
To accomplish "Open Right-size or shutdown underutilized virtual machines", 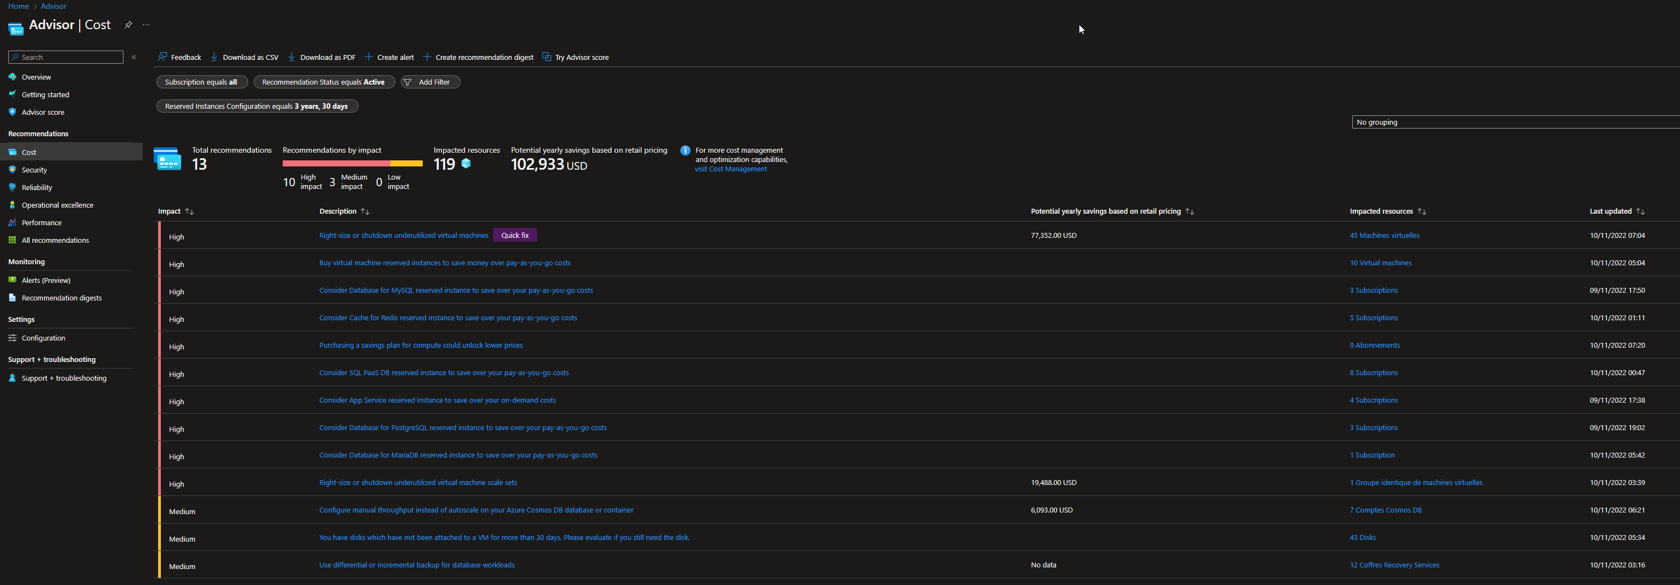I will click(x=404, y=236).
